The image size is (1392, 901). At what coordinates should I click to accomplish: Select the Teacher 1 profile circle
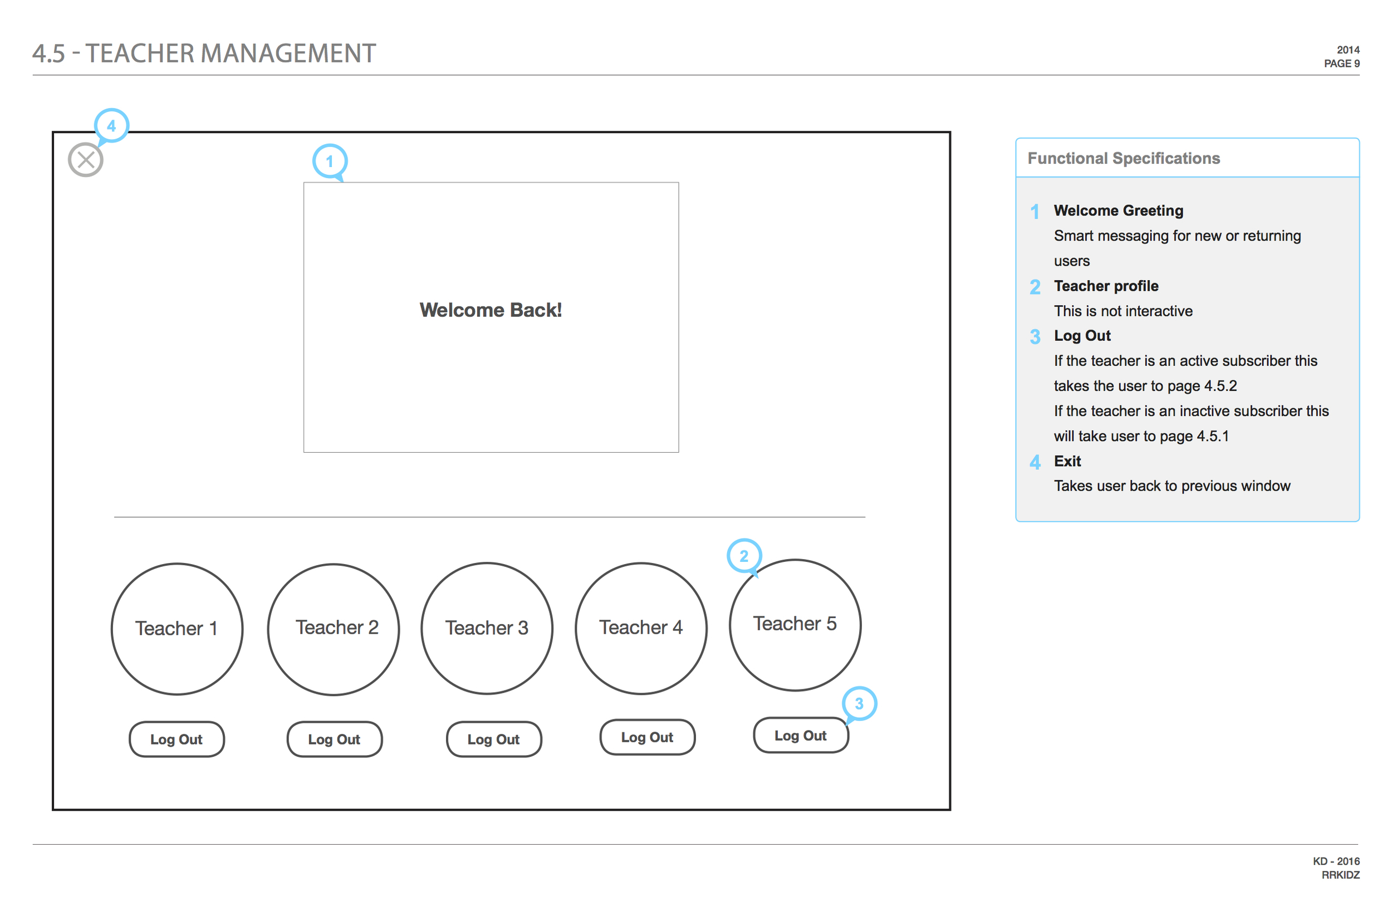pyautogui.click(x=177, y=629)
